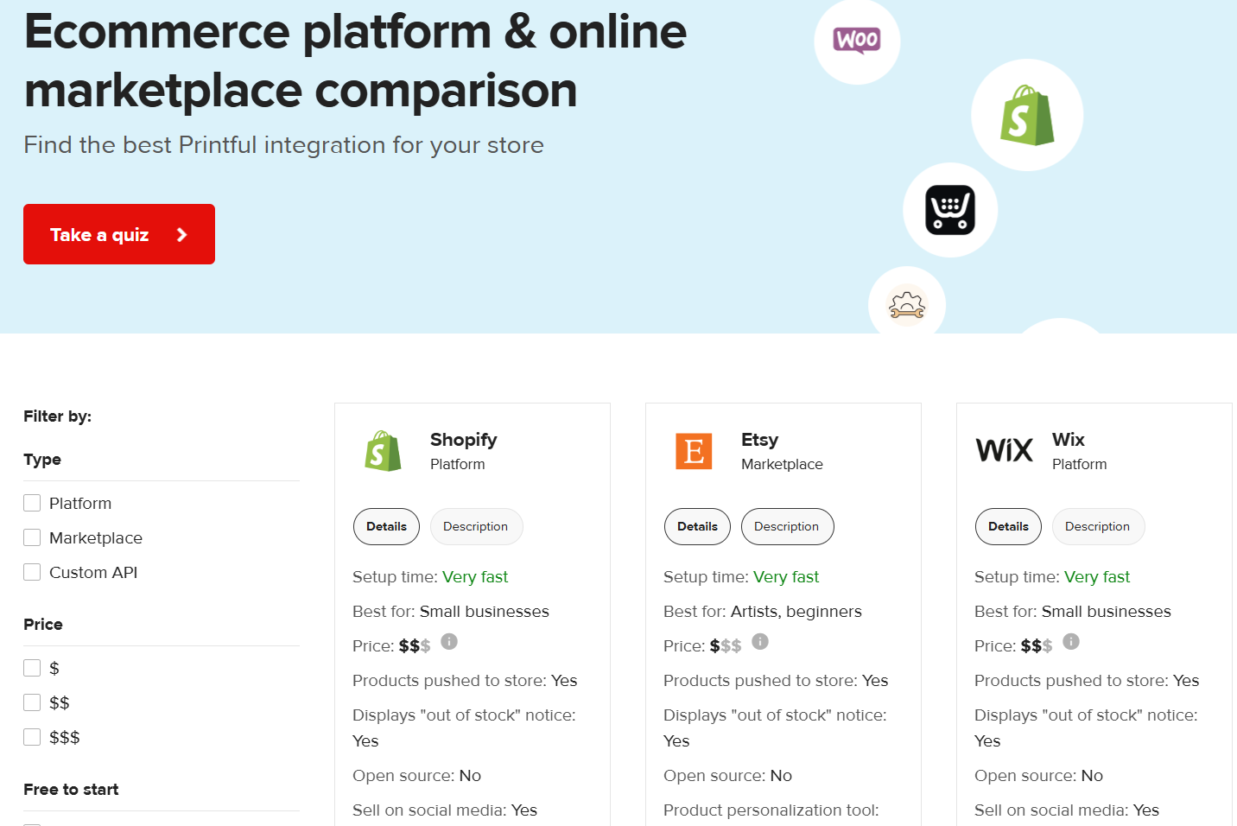This screenshot has height=826, width=1237.
Task: Click the Shopify logo in the comparison card
Action: [383, 450]
